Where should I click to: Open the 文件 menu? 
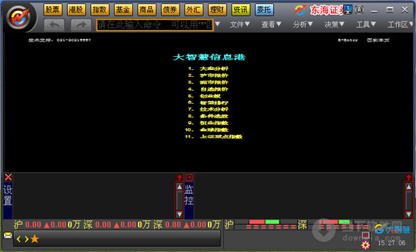coord(240,25)
